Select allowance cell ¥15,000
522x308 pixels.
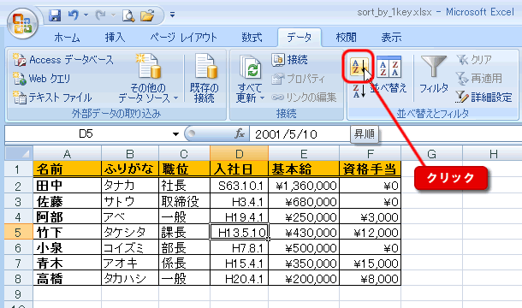tap(370, 264)
